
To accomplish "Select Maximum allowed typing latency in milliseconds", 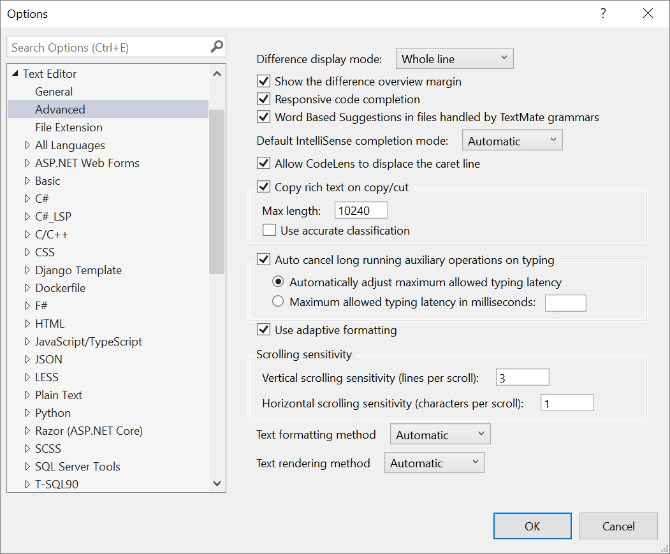I will coord(278,302).
